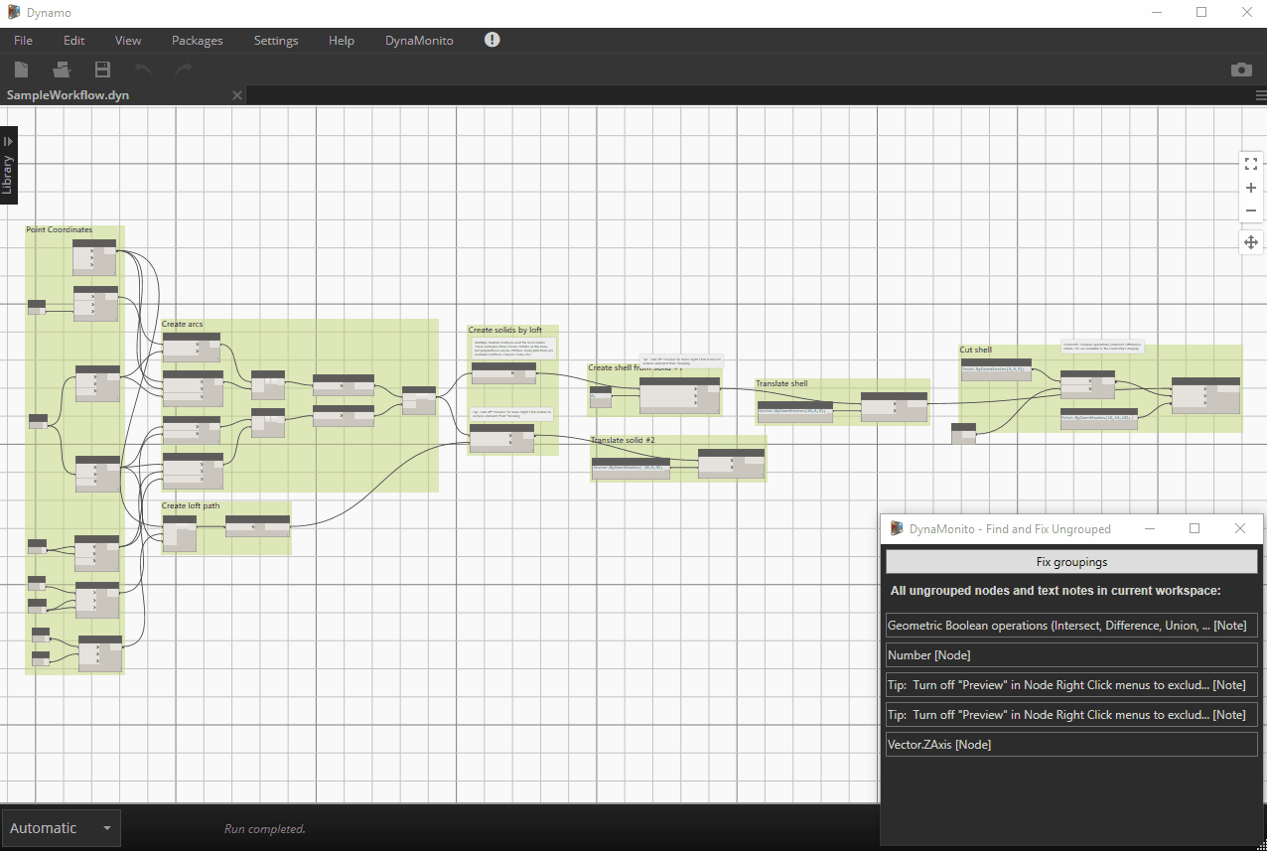This screenshot has width=1267, height=851.
Task: Enable pan mode with the four-arrow icon
Action: tap(1251, 241)
